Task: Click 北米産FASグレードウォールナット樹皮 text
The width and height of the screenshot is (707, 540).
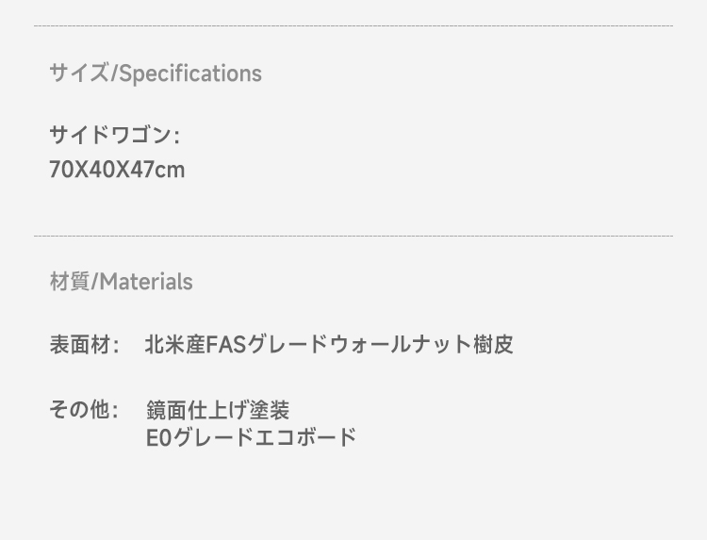Action: pos(329,345)
